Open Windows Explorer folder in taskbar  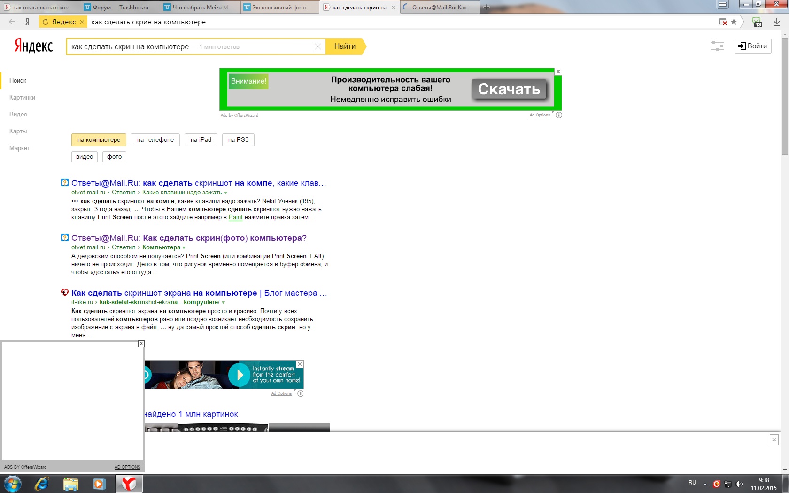[71, 484]
